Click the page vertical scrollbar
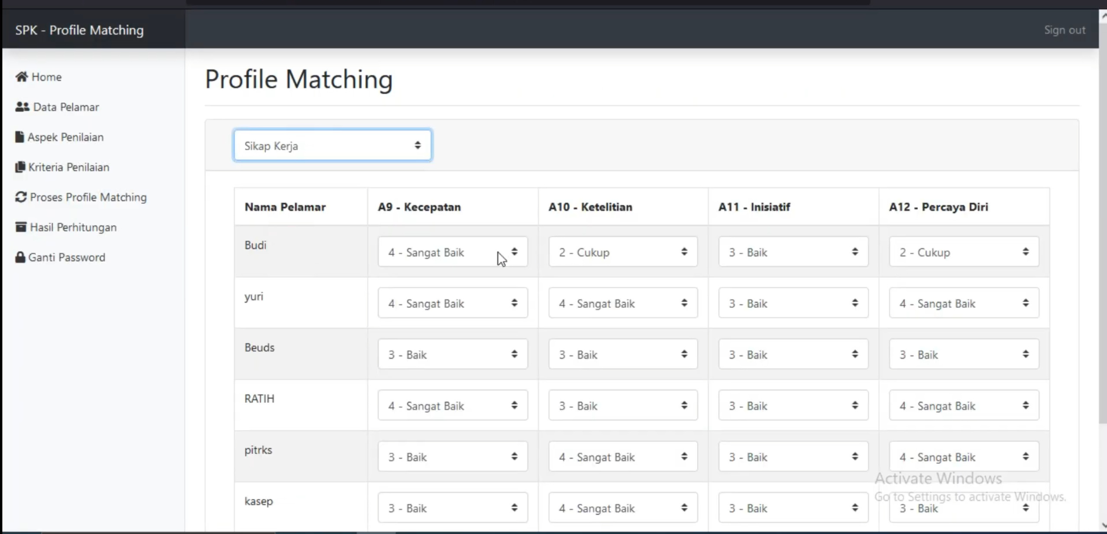This screenshot has height=534, width=1107. click(1103, 223)
